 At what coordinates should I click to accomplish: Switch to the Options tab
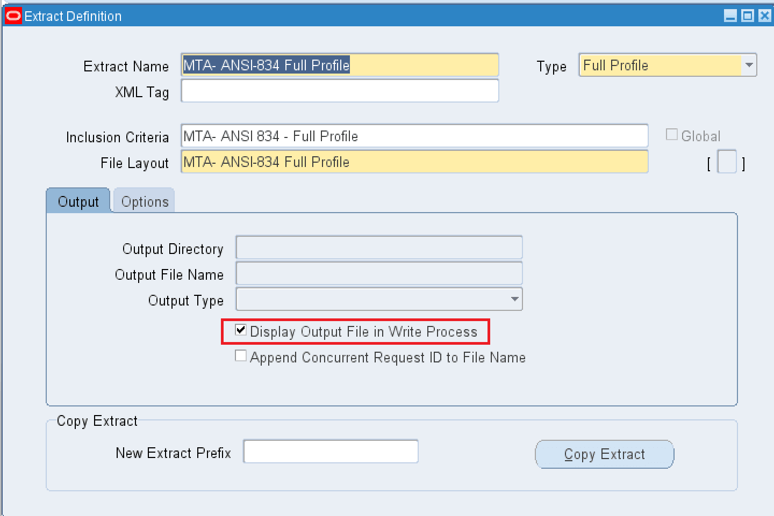(x=144, y=201)
